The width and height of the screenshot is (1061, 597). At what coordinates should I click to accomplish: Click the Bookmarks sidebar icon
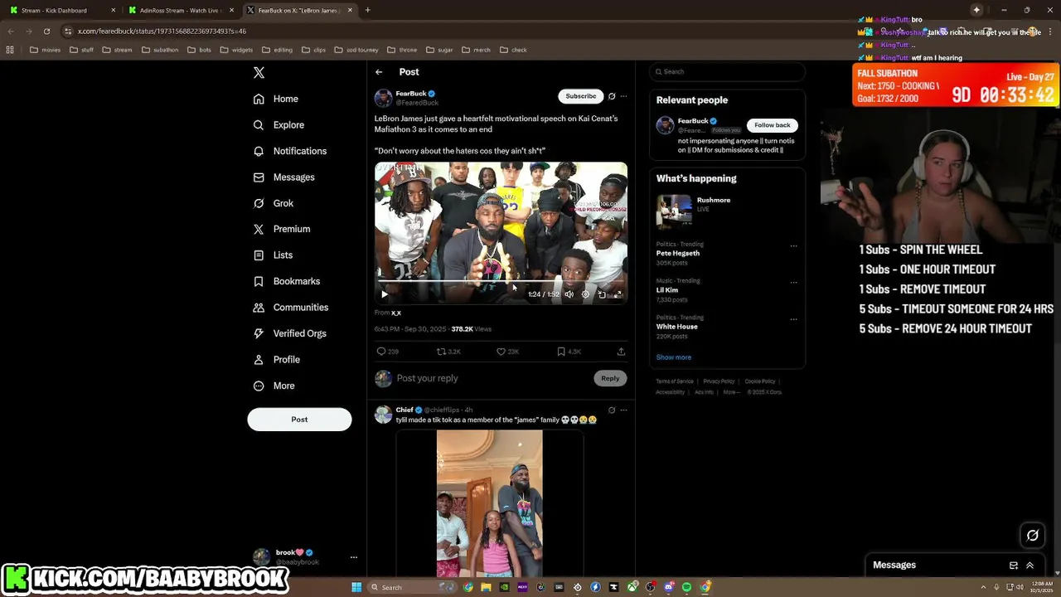click(x=259, y=281)
